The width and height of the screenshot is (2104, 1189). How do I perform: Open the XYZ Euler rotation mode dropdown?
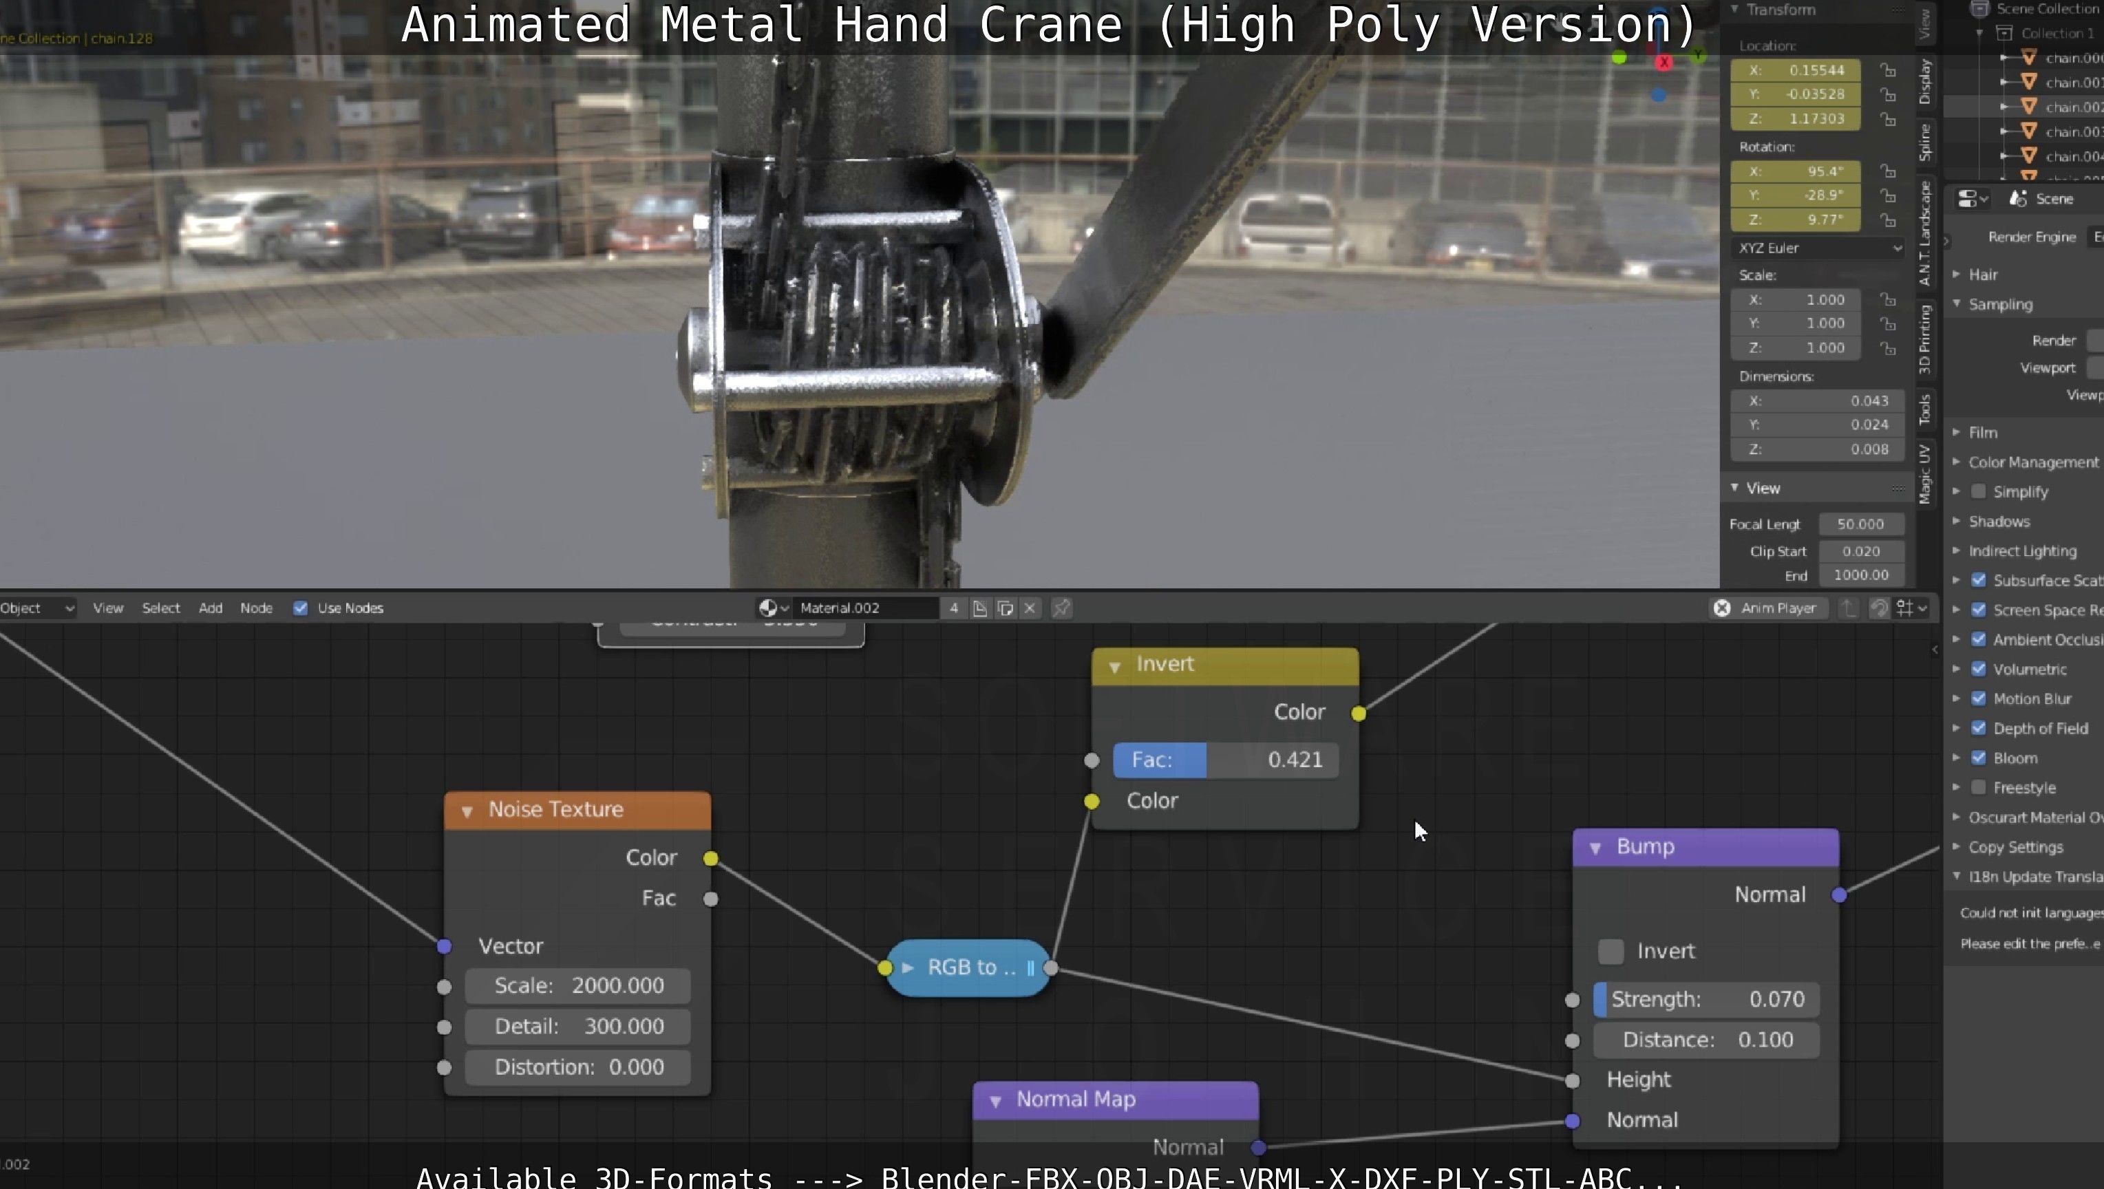(1818, 248)
